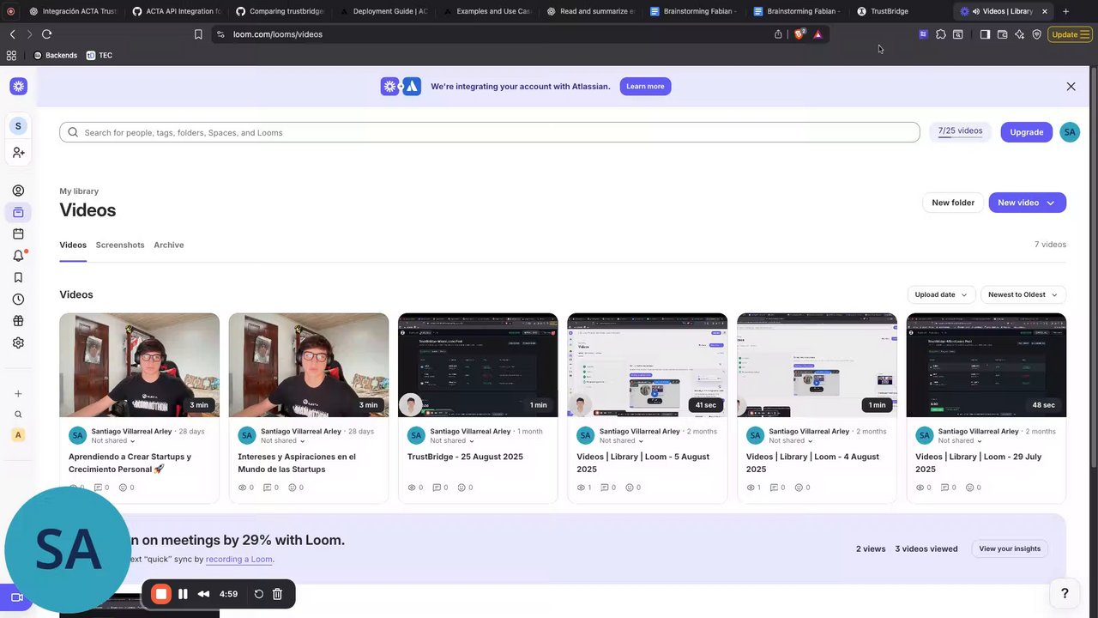1098x618 pixels.
Task: Click the plus icon in left sidebar
Action: point(18,394)
